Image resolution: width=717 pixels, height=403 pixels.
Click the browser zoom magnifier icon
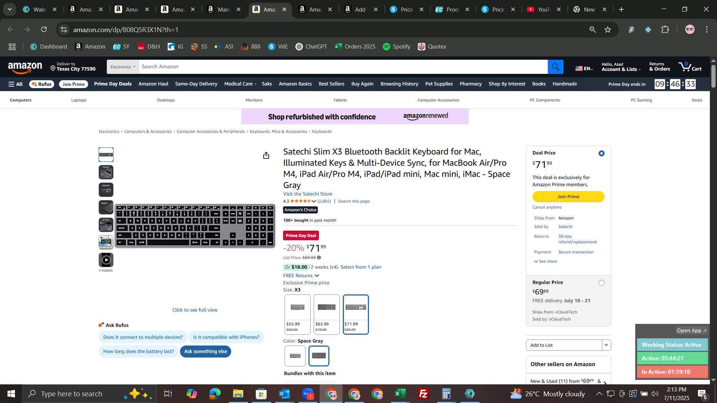592,29
